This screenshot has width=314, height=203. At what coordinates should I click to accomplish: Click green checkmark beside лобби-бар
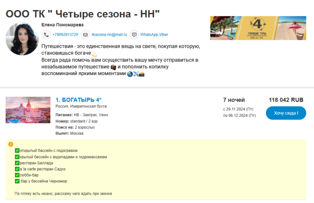(17, 175)
